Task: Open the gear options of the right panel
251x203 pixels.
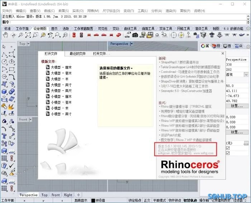Action: click(x=248, y=46)
